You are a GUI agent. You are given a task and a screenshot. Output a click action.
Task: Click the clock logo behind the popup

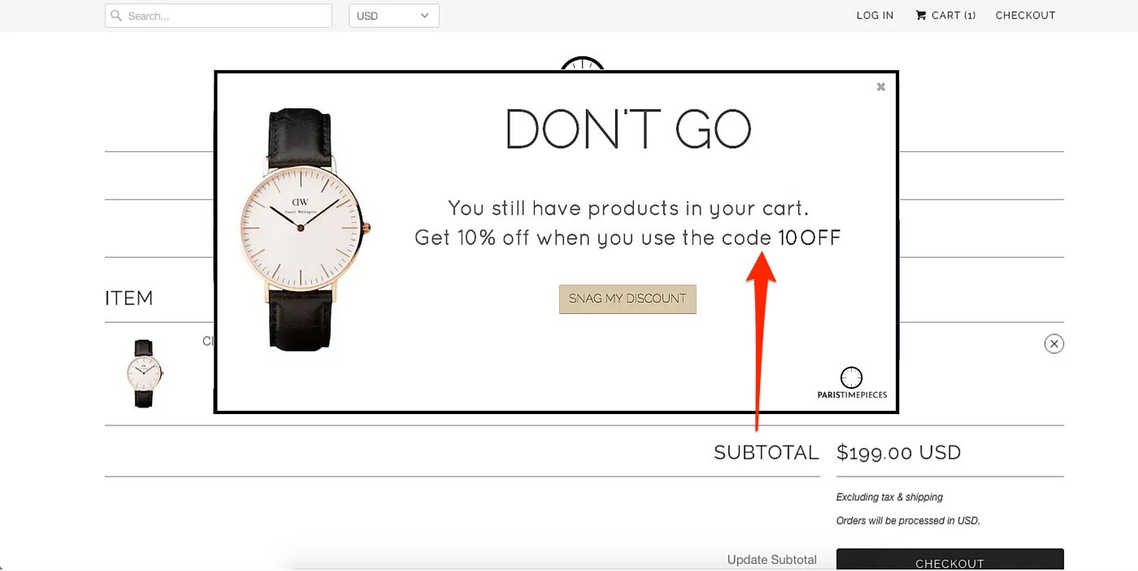(x=583, y=63)
